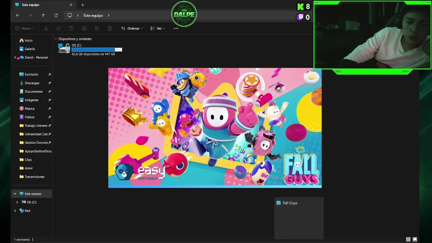This screenshot has height=243, width=432.
Task: Click the '1 elemento' status bar text
Action: tap(22, 240)
